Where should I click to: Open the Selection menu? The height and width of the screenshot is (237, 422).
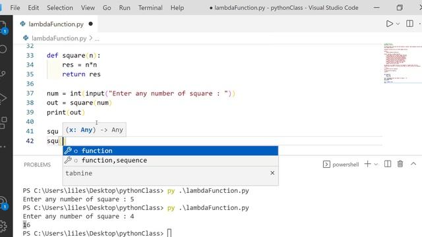point(60,8)
